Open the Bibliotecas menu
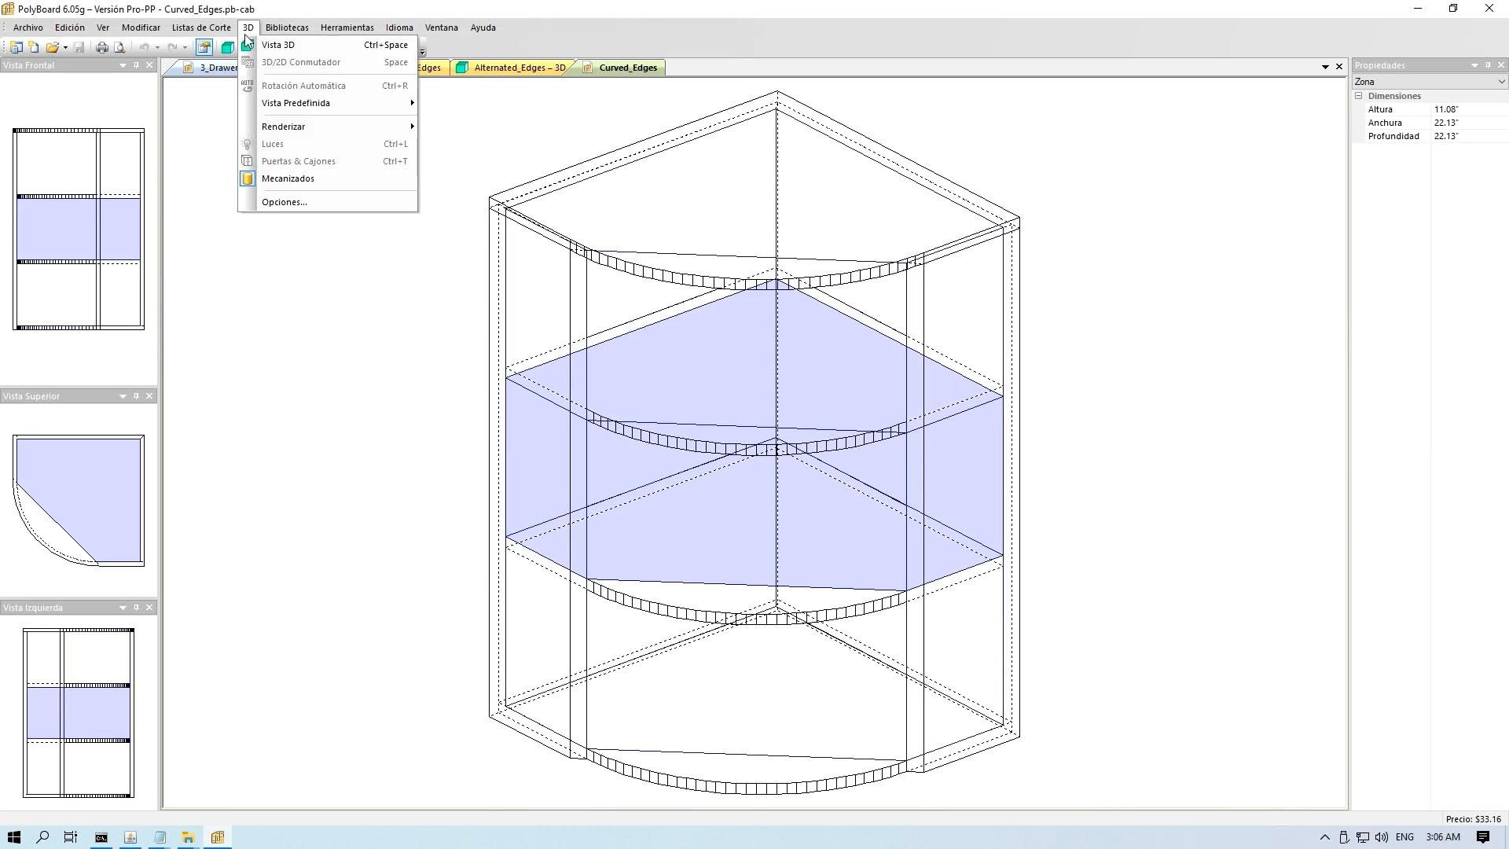The image size is (1509, 849). coord(287,28)
